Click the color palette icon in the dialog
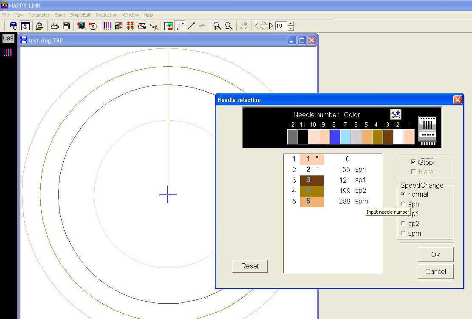Image resolution: width=472 pixels, height=319 pixels. click(x=396, y=114)
